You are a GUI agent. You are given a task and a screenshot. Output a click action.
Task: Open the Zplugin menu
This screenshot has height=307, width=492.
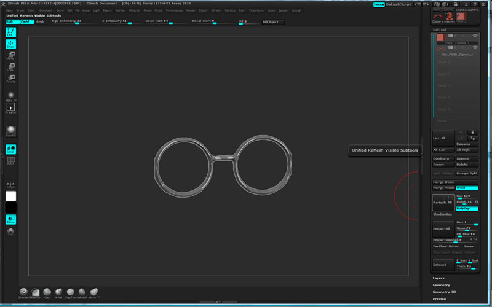283,10
